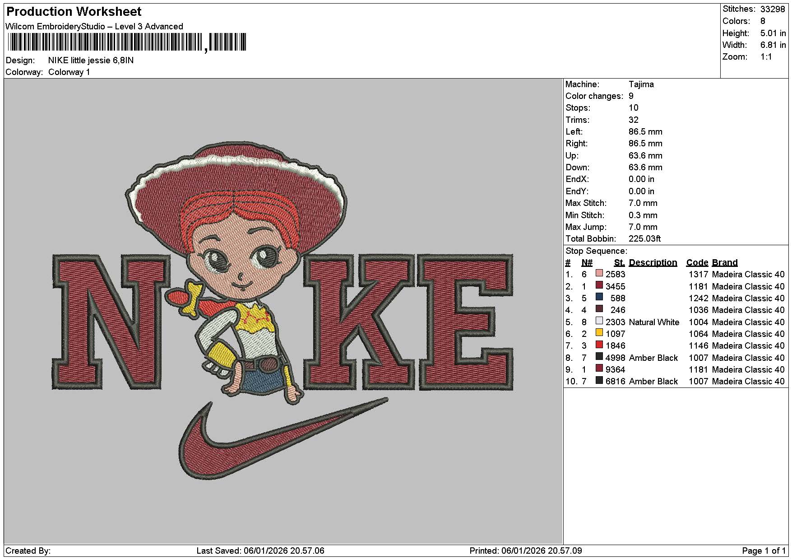Click design name 'NIKE little jessie 6,8IN'
The height and width of the screenshot is (560, 792).
pos(91,60)
